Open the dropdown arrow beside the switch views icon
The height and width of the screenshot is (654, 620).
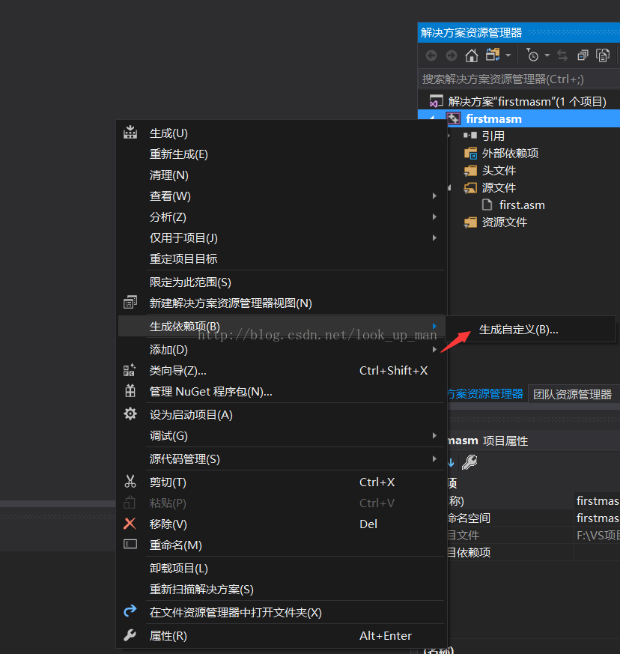coord(508,55)
